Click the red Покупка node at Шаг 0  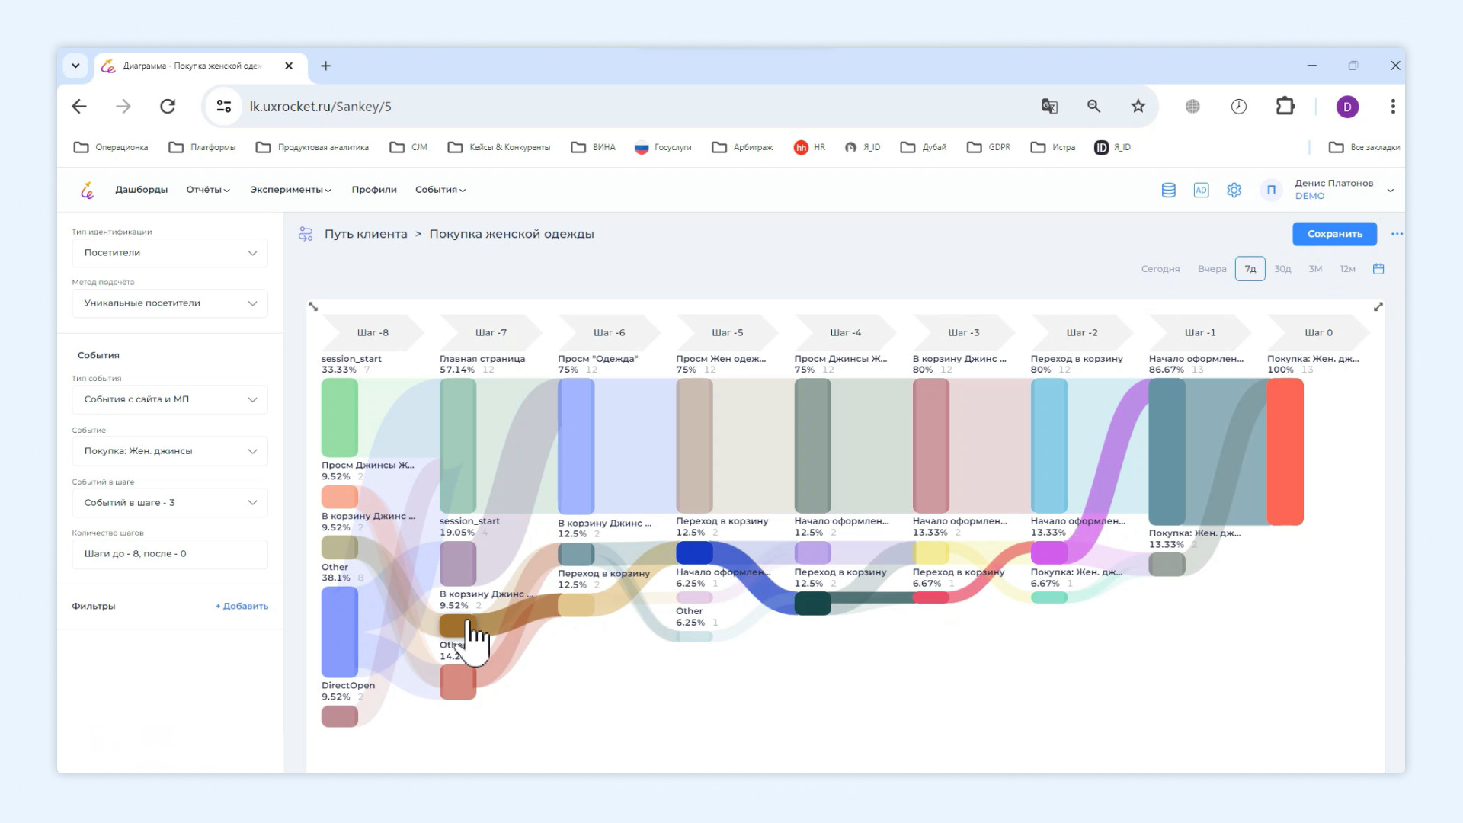click(x=1285, y=451)
